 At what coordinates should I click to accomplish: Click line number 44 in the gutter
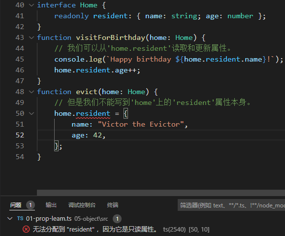click(20, 48)
